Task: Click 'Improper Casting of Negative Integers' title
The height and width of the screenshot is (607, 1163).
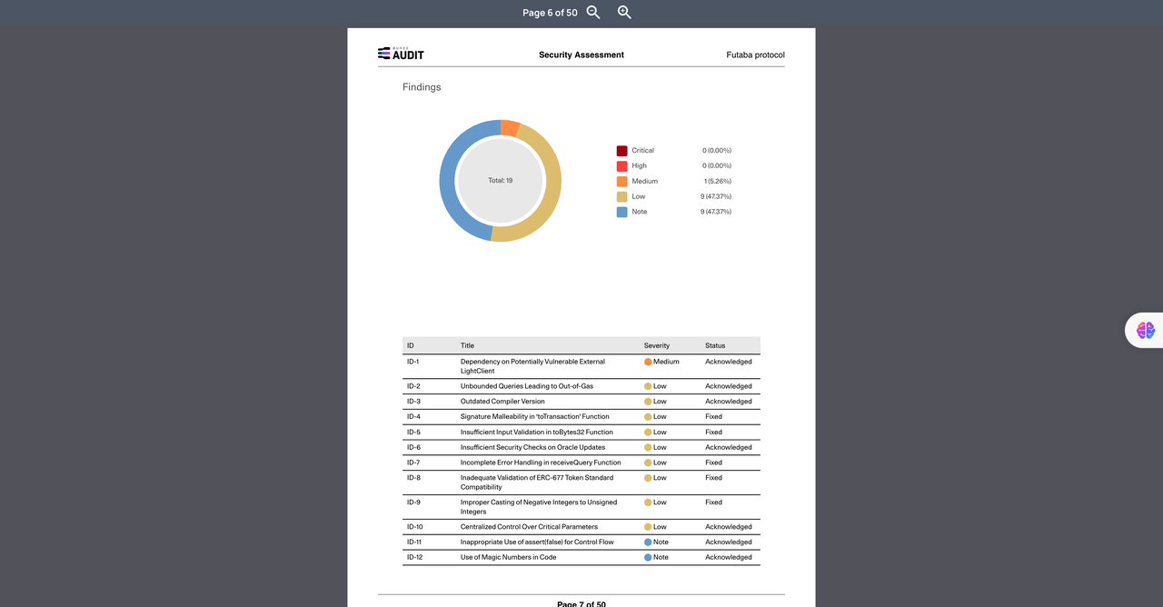Action: tap(539, 507)
